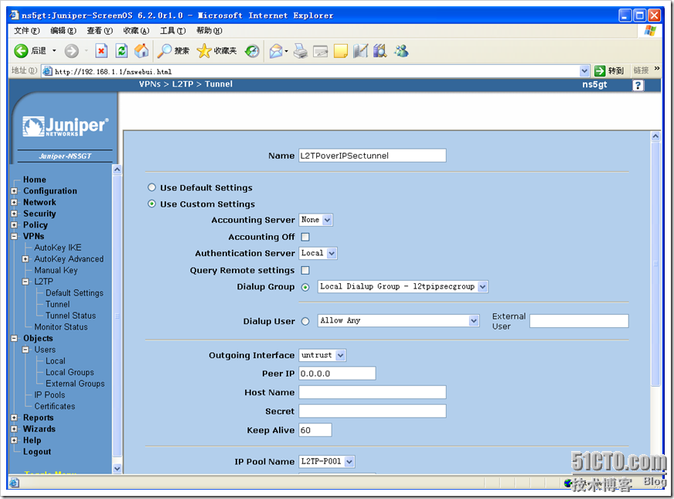Open the History clock icon
This screenshot has height=499, width=674.
[x=252, y=51]
